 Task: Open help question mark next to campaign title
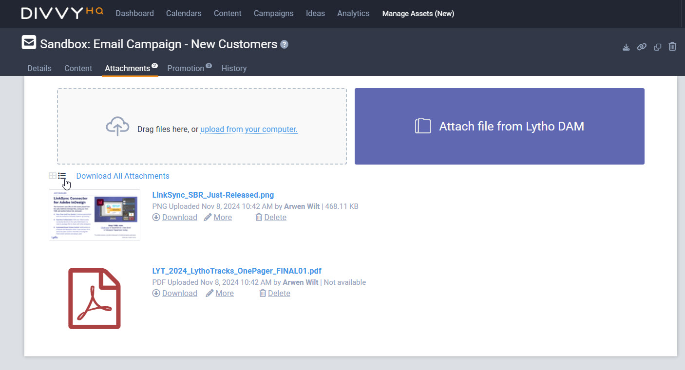[x=285, y=44]
